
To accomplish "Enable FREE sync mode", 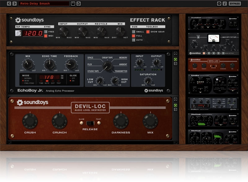I will [46, 32].
